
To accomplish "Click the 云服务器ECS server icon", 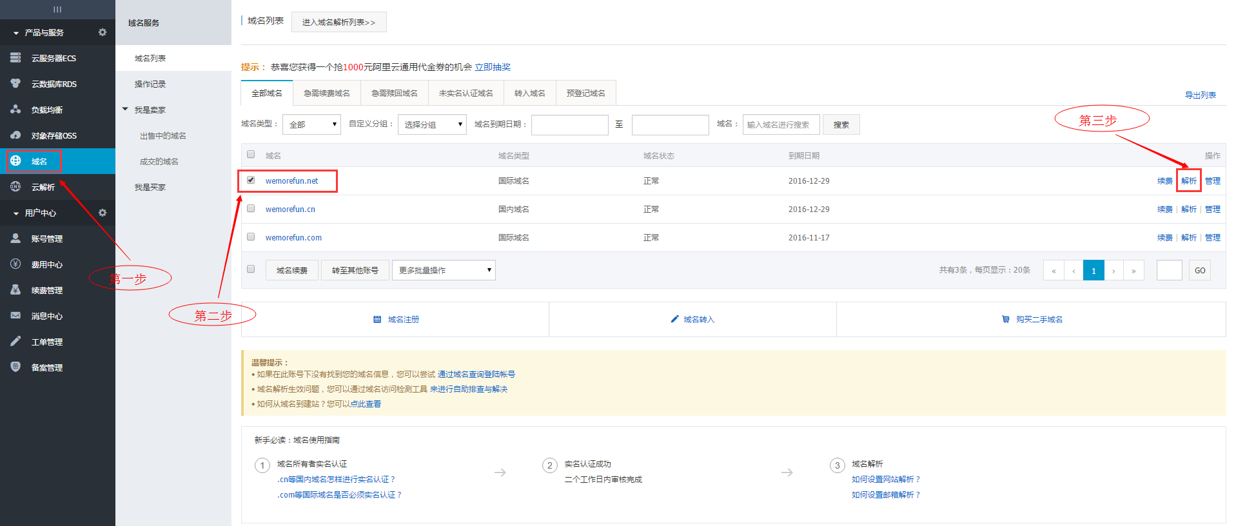I will pos(15,58).
